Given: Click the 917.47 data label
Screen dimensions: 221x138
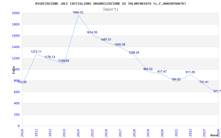Looking at the screenshot, I should (162, 72).
